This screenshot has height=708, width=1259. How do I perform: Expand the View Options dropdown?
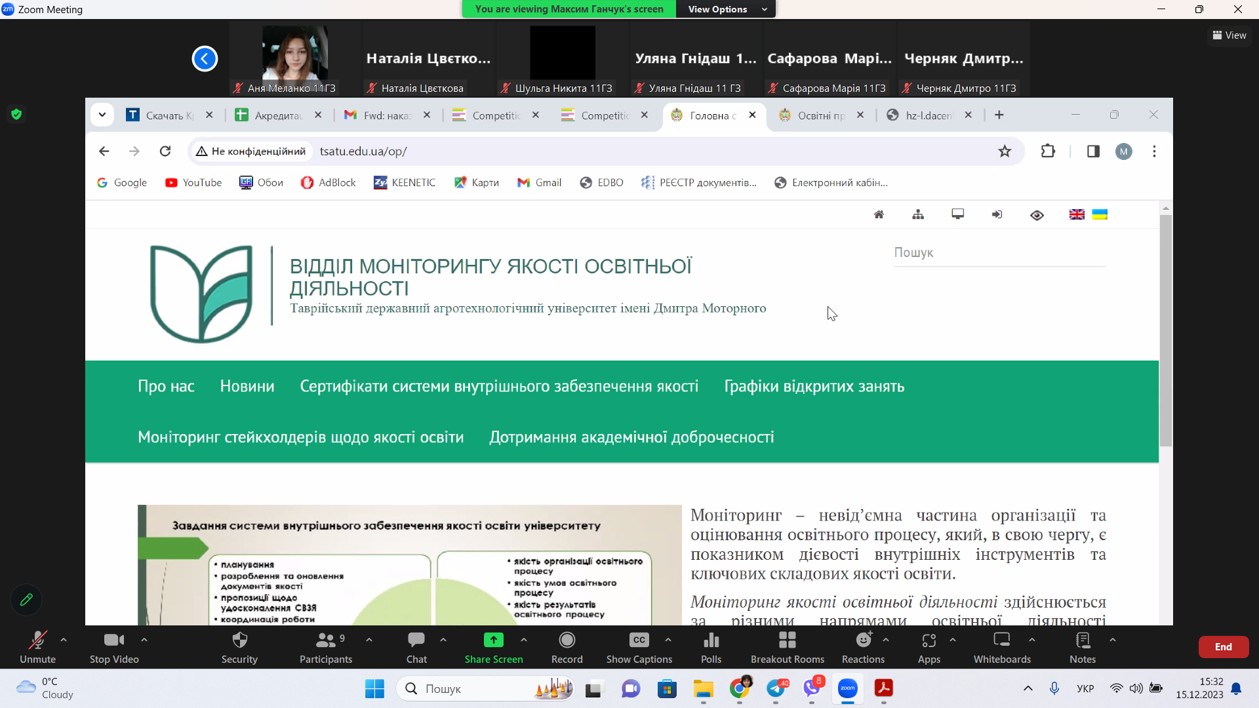pyautogui.click(x=727, y=9)
